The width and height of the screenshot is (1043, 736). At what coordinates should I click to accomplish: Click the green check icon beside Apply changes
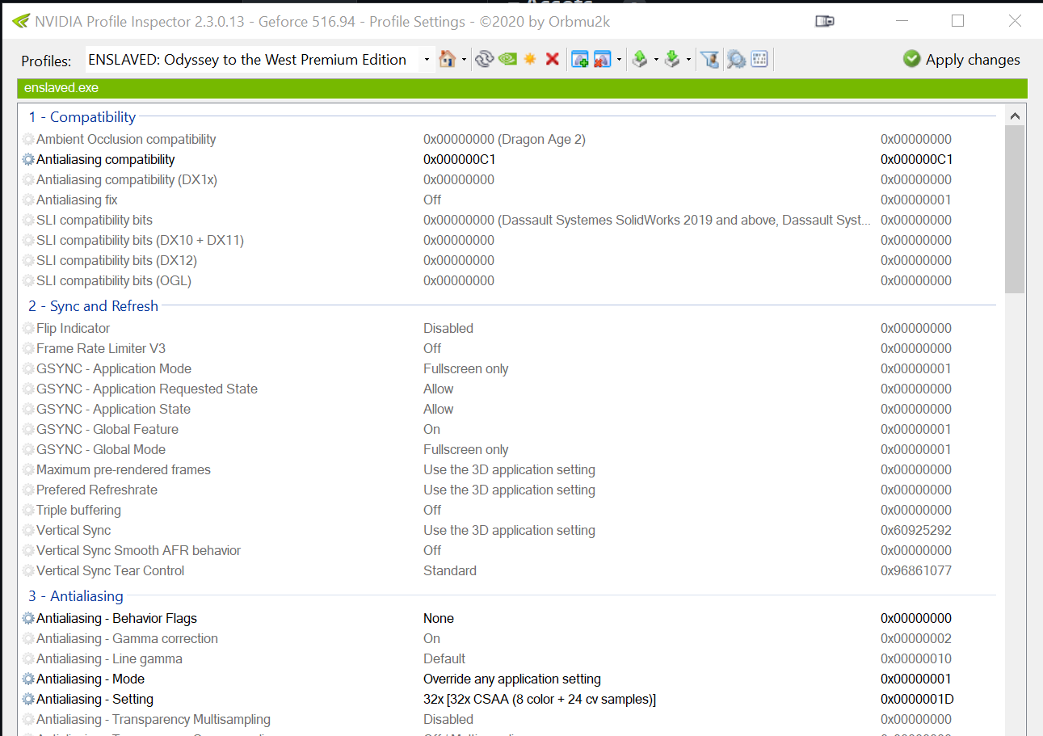pyautogui.click(x=912, y=59)
